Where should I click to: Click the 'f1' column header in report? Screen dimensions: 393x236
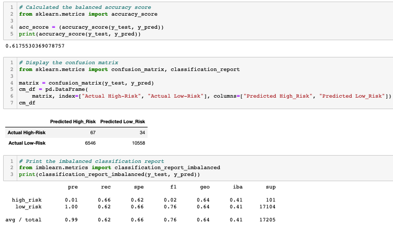click(x=173, y=187)
